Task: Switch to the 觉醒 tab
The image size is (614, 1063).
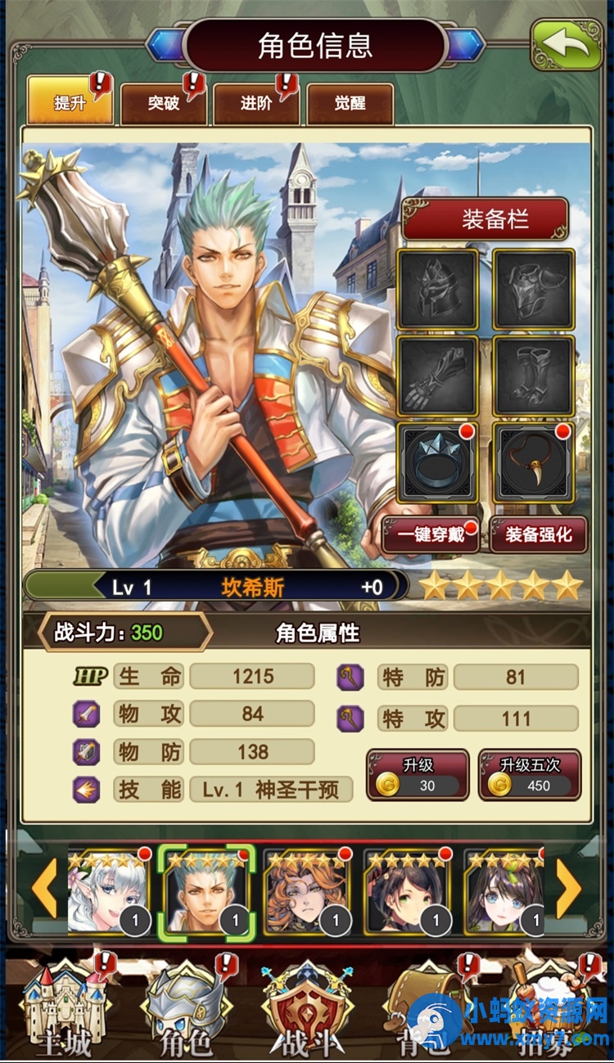Action: 350,103
